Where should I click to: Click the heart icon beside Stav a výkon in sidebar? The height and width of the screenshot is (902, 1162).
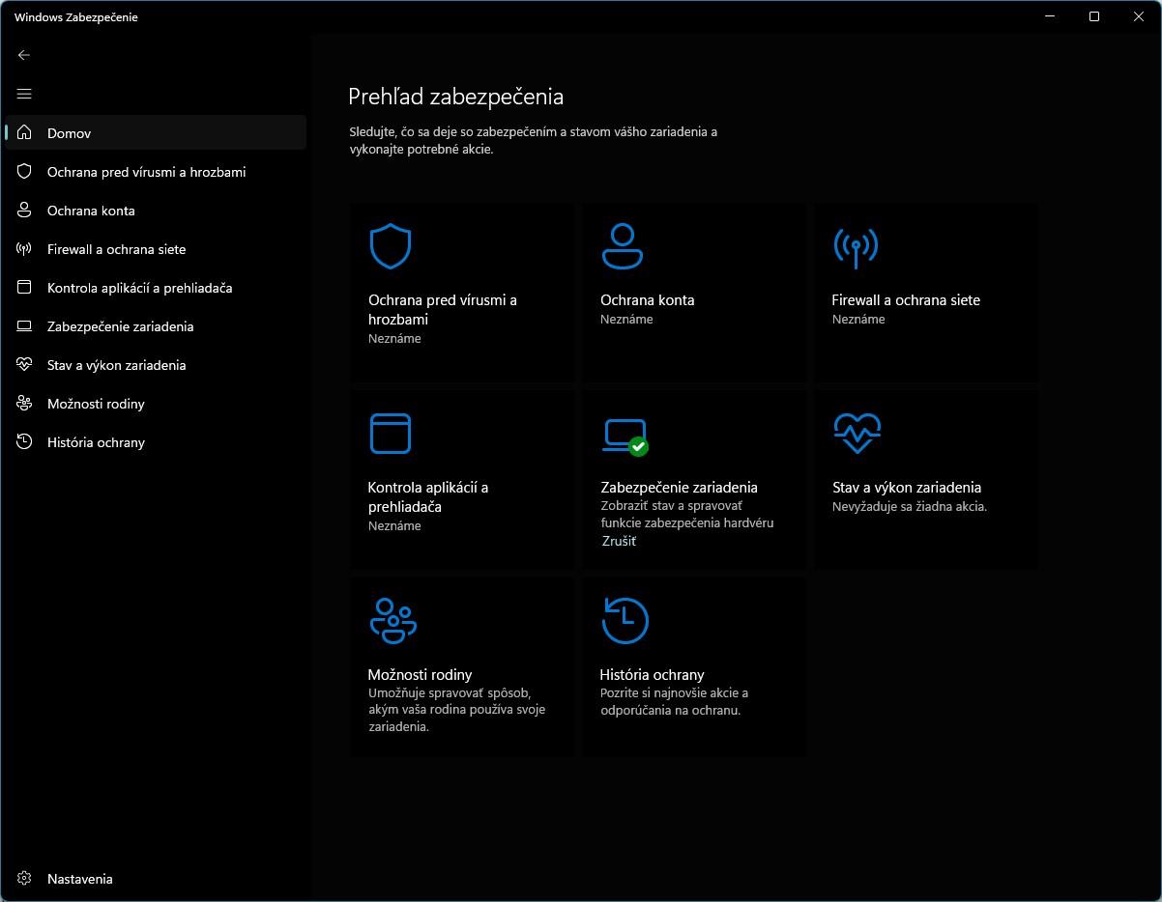click(25, 364)
